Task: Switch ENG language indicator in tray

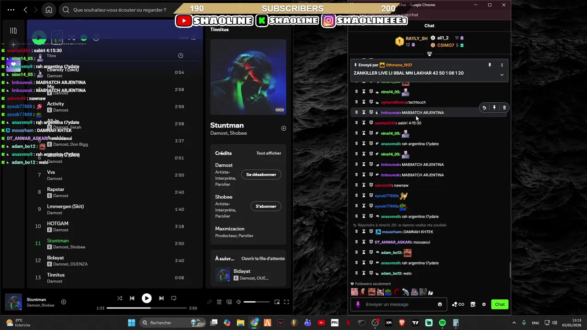Action: click(x=535, y=323)
